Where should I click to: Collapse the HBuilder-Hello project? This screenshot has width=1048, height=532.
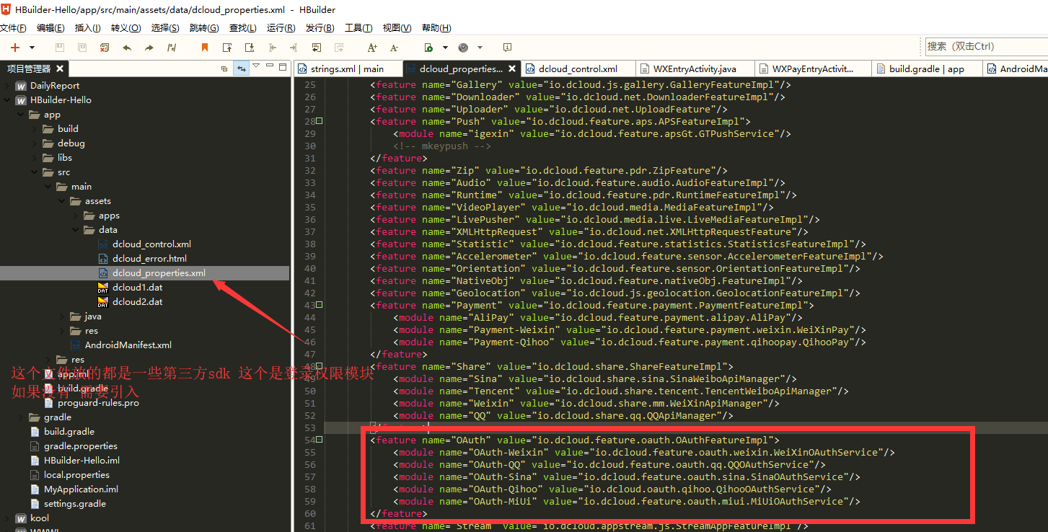click(x=7, y=100)
